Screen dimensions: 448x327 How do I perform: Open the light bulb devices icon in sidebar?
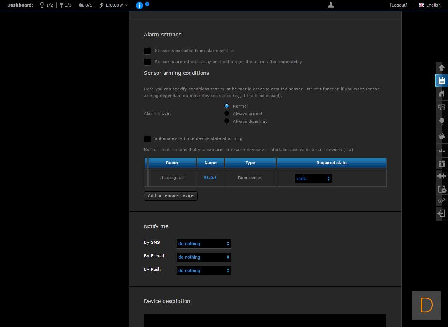pos(441,121)
